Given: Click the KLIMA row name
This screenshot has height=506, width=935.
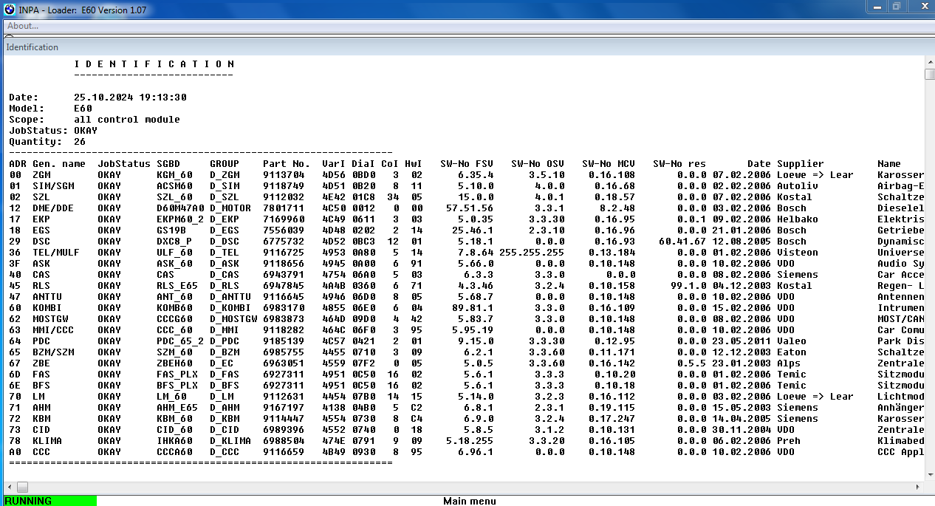Looking at the screenshot, I should pos(47,440).
